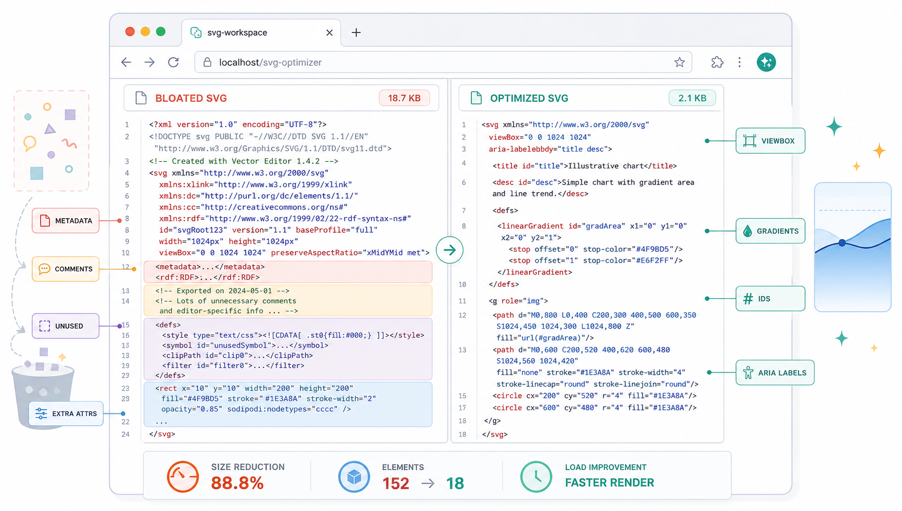
Task: Click the highlighted defs code block
Action: tap(288, 349)
